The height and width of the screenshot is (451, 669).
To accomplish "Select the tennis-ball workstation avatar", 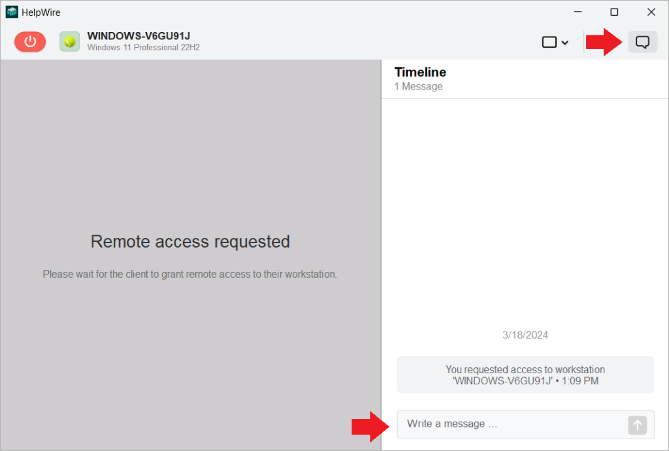I will (69, 41).
